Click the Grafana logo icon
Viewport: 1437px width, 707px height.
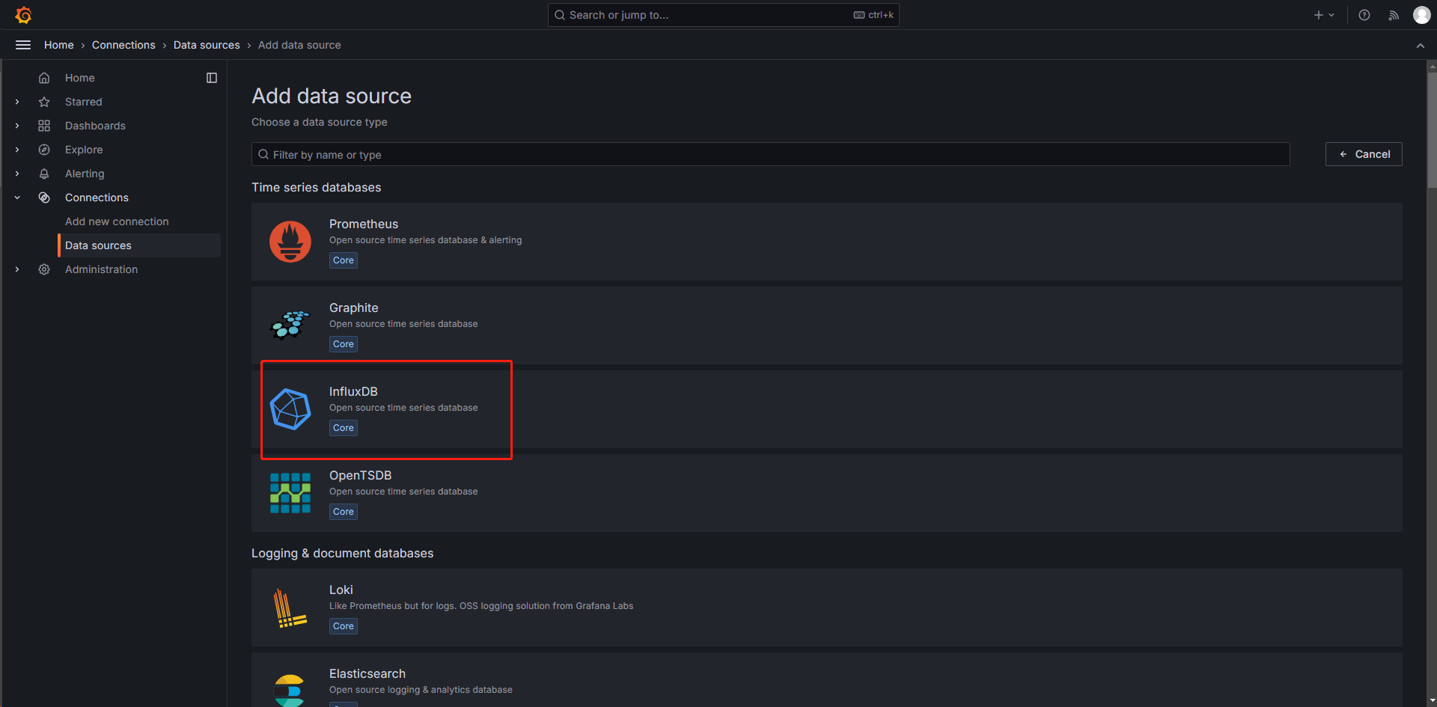(x=23, y=15)
